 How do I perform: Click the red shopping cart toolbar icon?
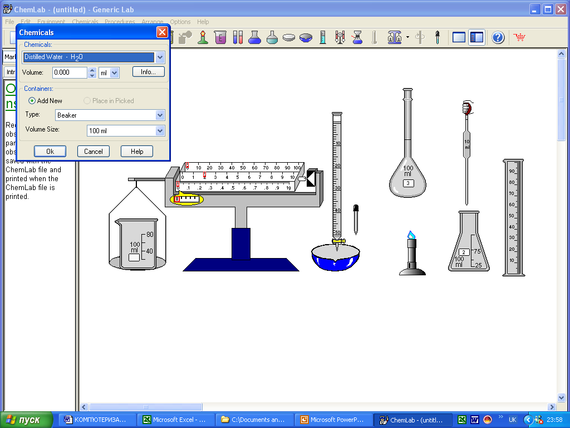point(519,37)
